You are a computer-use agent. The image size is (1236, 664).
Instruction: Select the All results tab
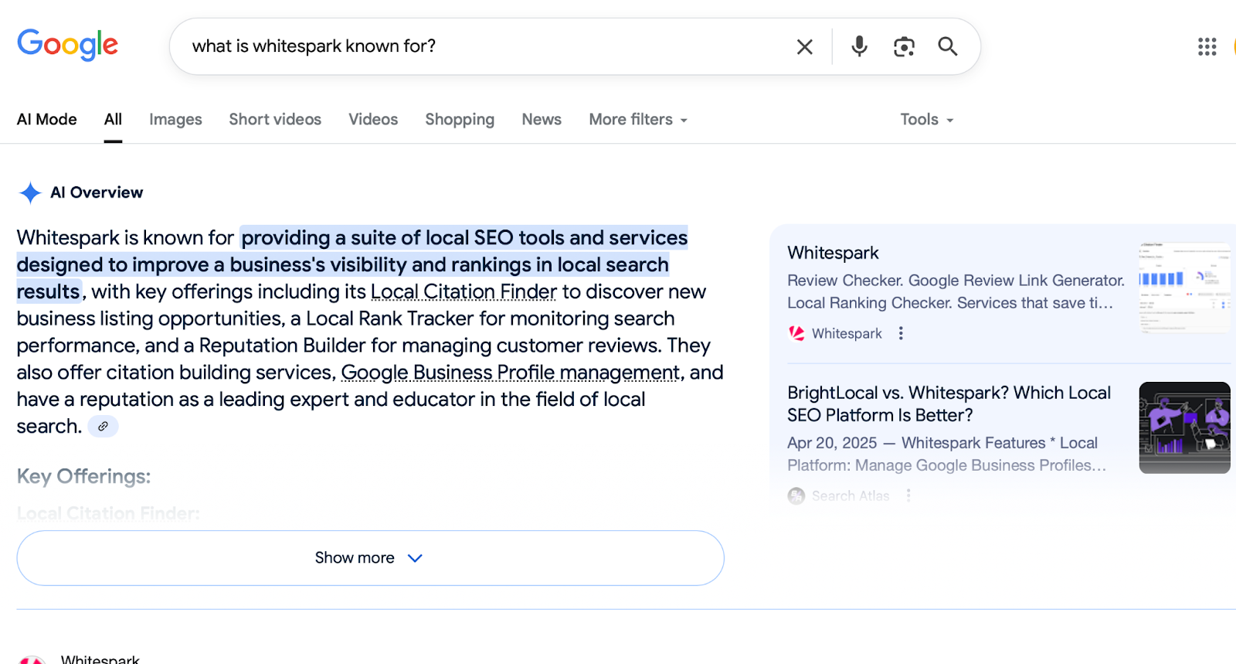pyautogui.click(x=113, y=119)
